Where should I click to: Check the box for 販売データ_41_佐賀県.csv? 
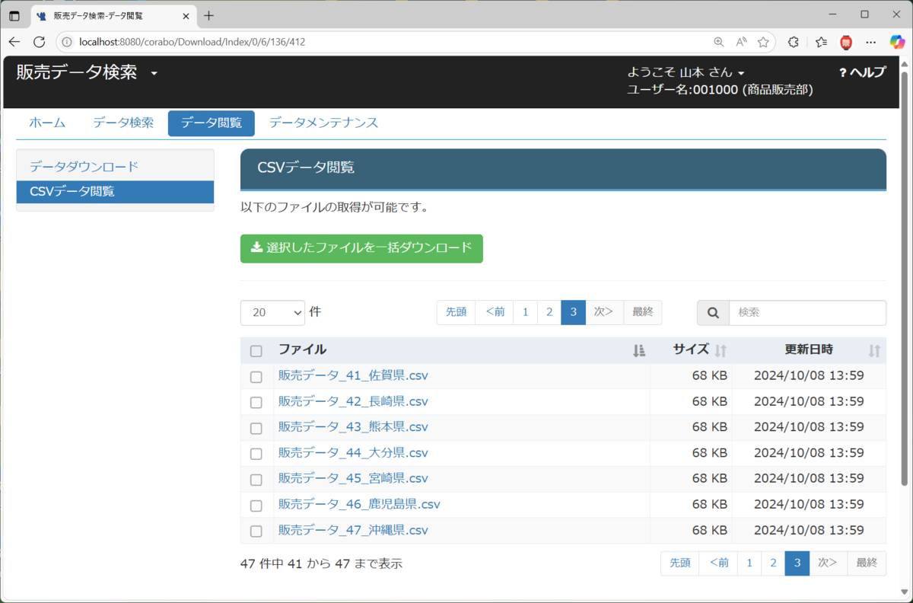pos(256,377)
